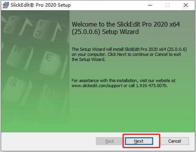Click the Next button
This screenshot has height=152, width=196.
139,141
